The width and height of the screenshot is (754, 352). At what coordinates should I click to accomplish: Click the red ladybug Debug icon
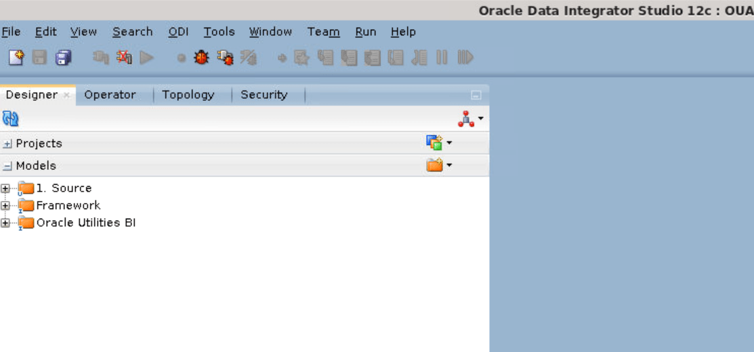click(x=201, y=58)
